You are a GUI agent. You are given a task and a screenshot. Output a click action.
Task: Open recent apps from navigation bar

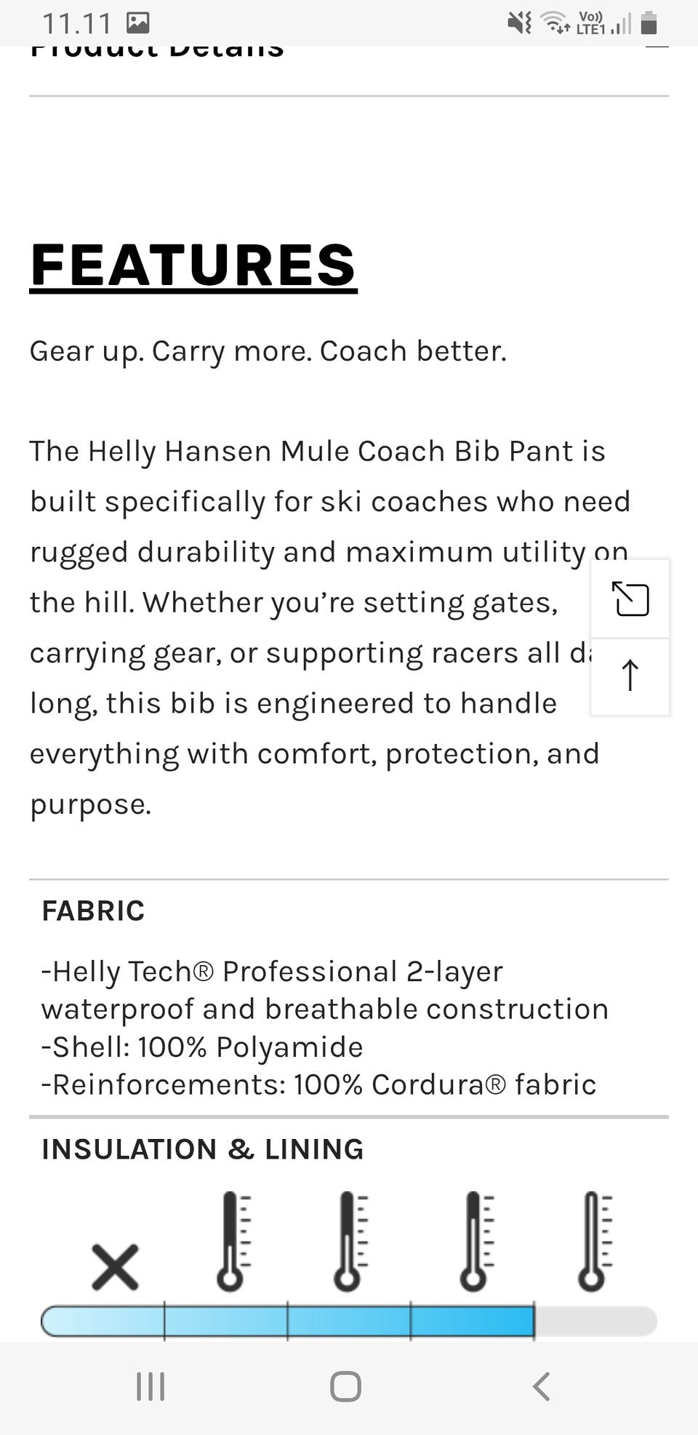coord(151,1386)
